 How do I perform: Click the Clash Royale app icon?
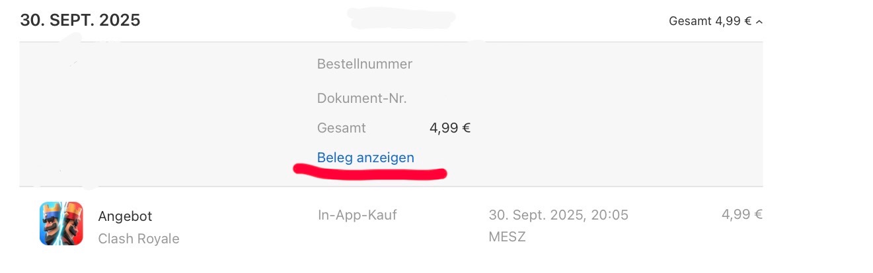[x=61, y=224]
